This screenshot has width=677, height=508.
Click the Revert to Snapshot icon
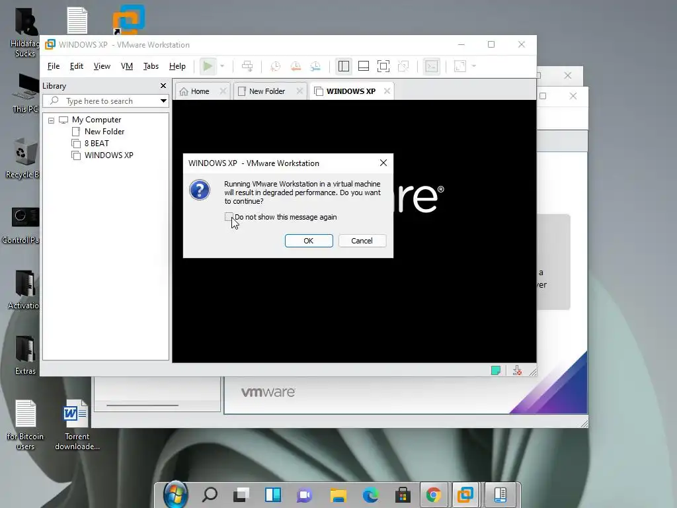click(296, 66)
